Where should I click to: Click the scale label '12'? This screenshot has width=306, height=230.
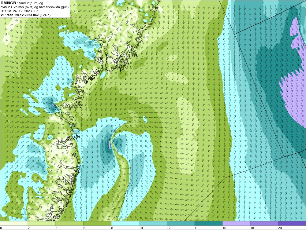(169, 228)
